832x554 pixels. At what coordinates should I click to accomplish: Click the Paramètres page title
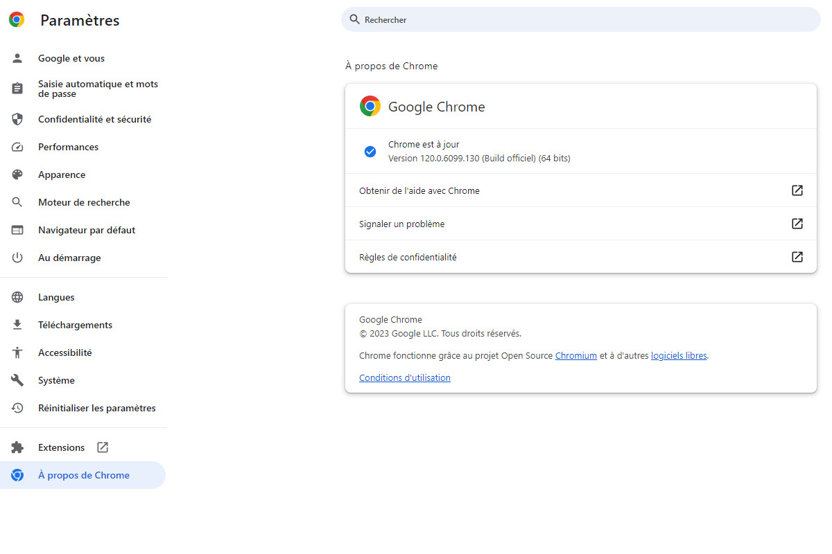tap(80, 21)
